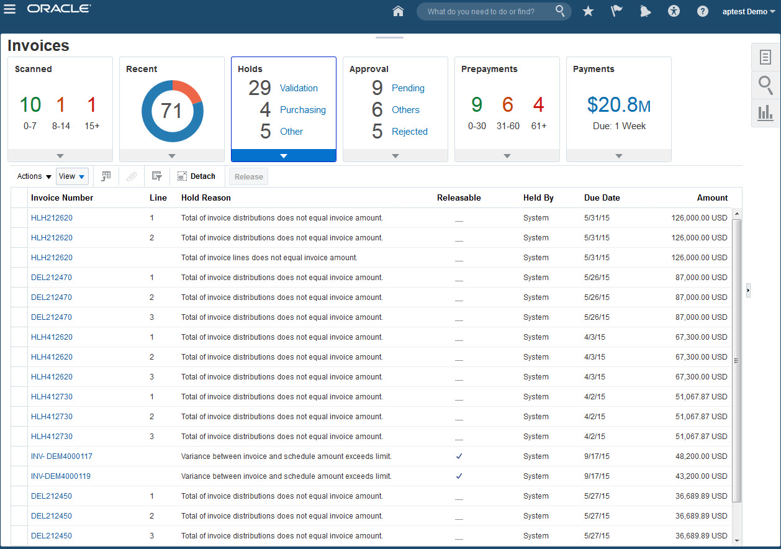Open the hamburger navigator menu
781x549 pixels.
point(10,10)
